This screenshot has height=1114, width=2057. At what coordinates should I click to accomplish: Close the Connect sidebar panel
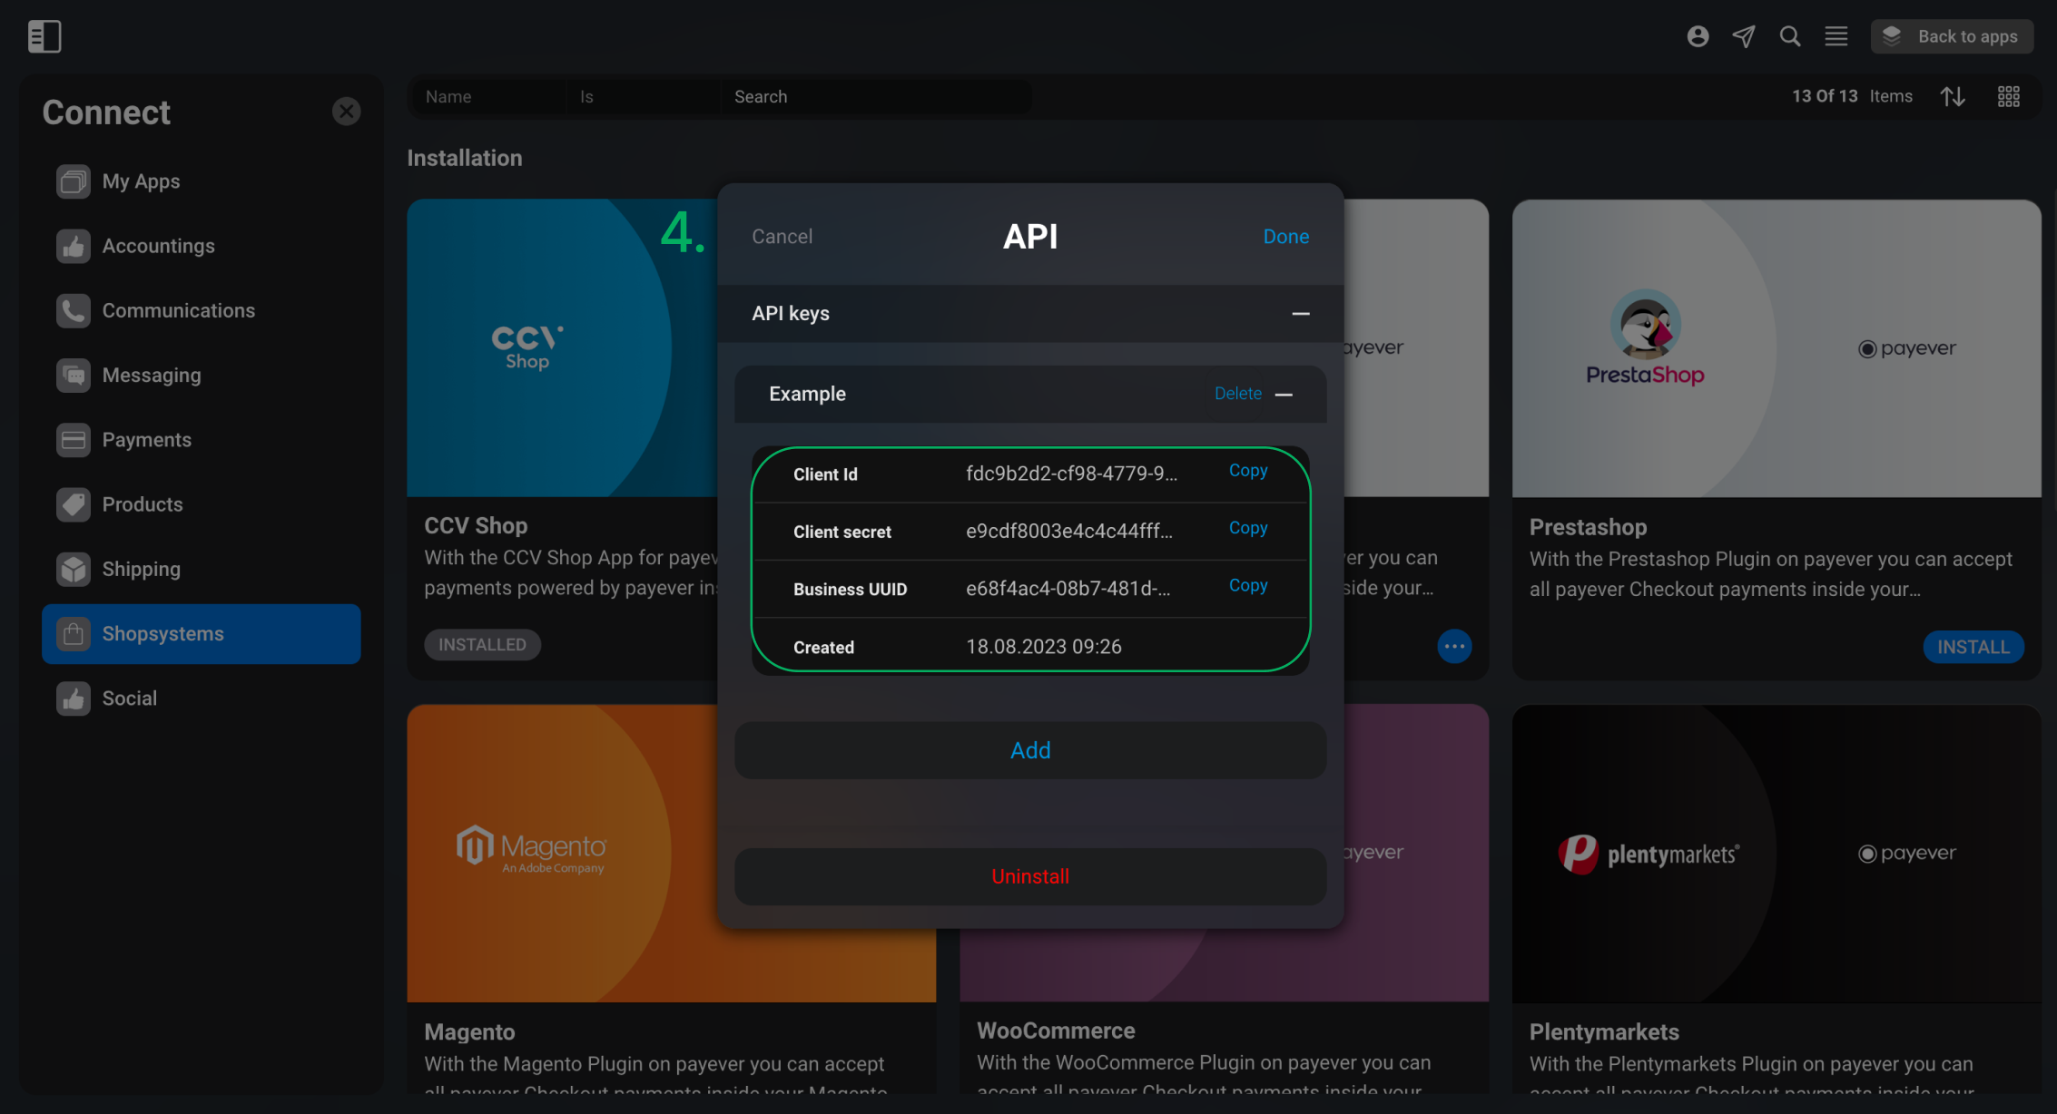pos(346,112)
